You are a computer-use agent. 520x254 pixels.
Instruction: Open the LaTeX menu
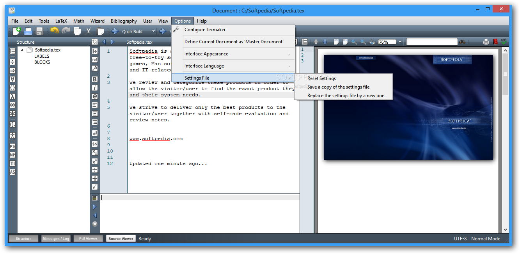(61, 21)
